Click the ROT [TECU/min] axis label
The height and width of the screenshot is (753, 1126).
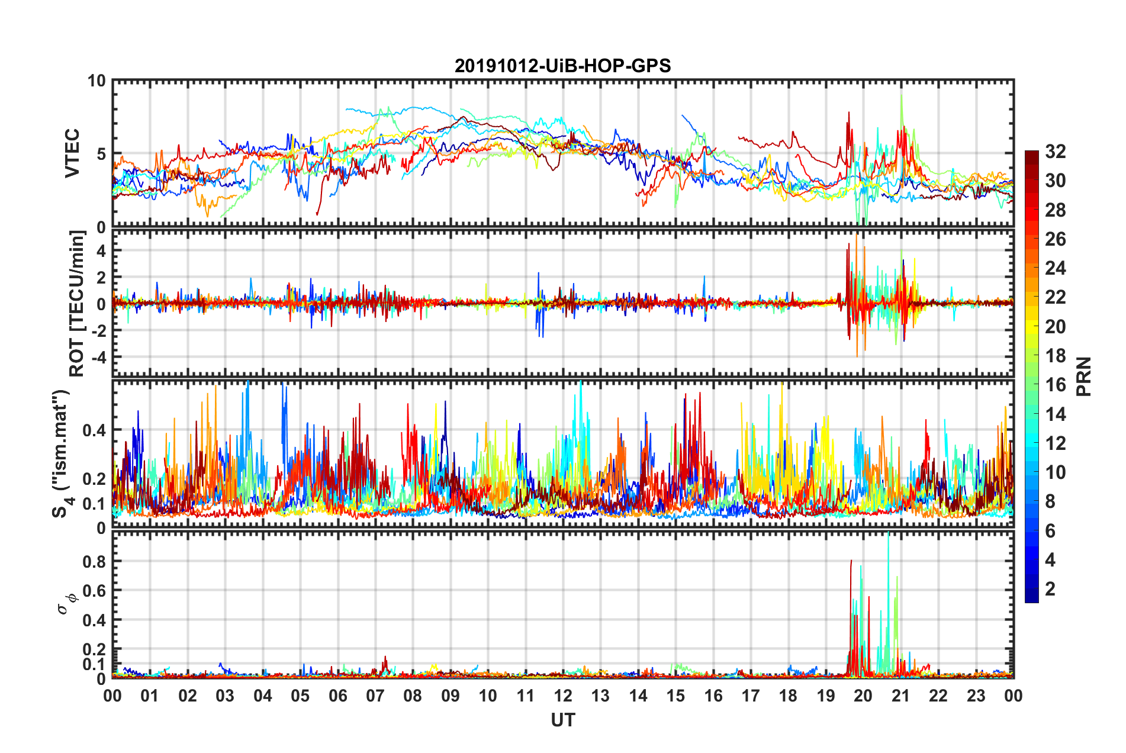point(76,304)
